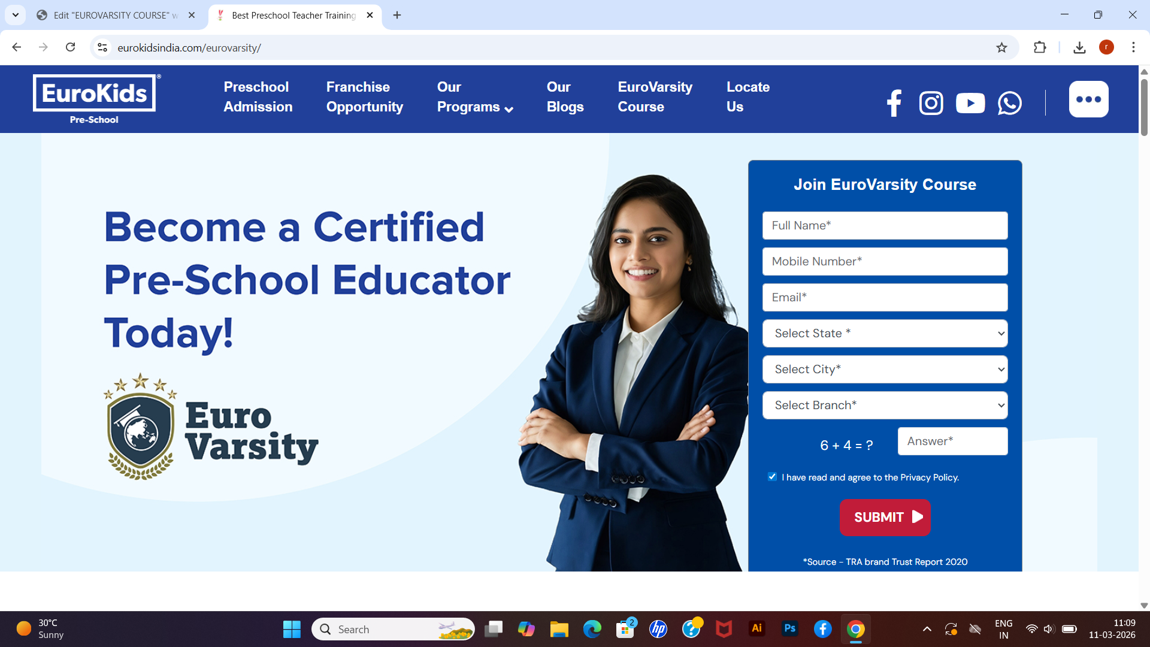Open the Franchise Opportunity menu item

[x=364, y=97]
